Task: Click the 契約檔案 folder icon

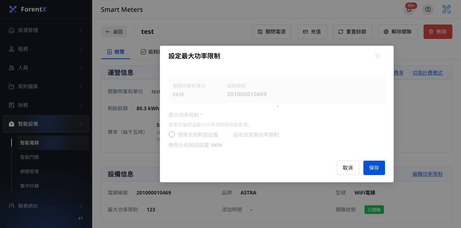Action: pyautogui.click(x=12, y=86)
